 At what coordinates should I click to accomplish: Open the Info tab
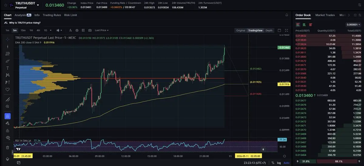click(x=37, y=15)
